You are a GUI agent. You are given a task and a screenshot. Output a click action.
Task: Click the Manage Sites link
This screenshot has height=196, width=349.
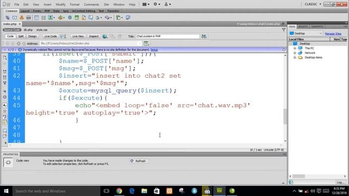pos(333,34)
